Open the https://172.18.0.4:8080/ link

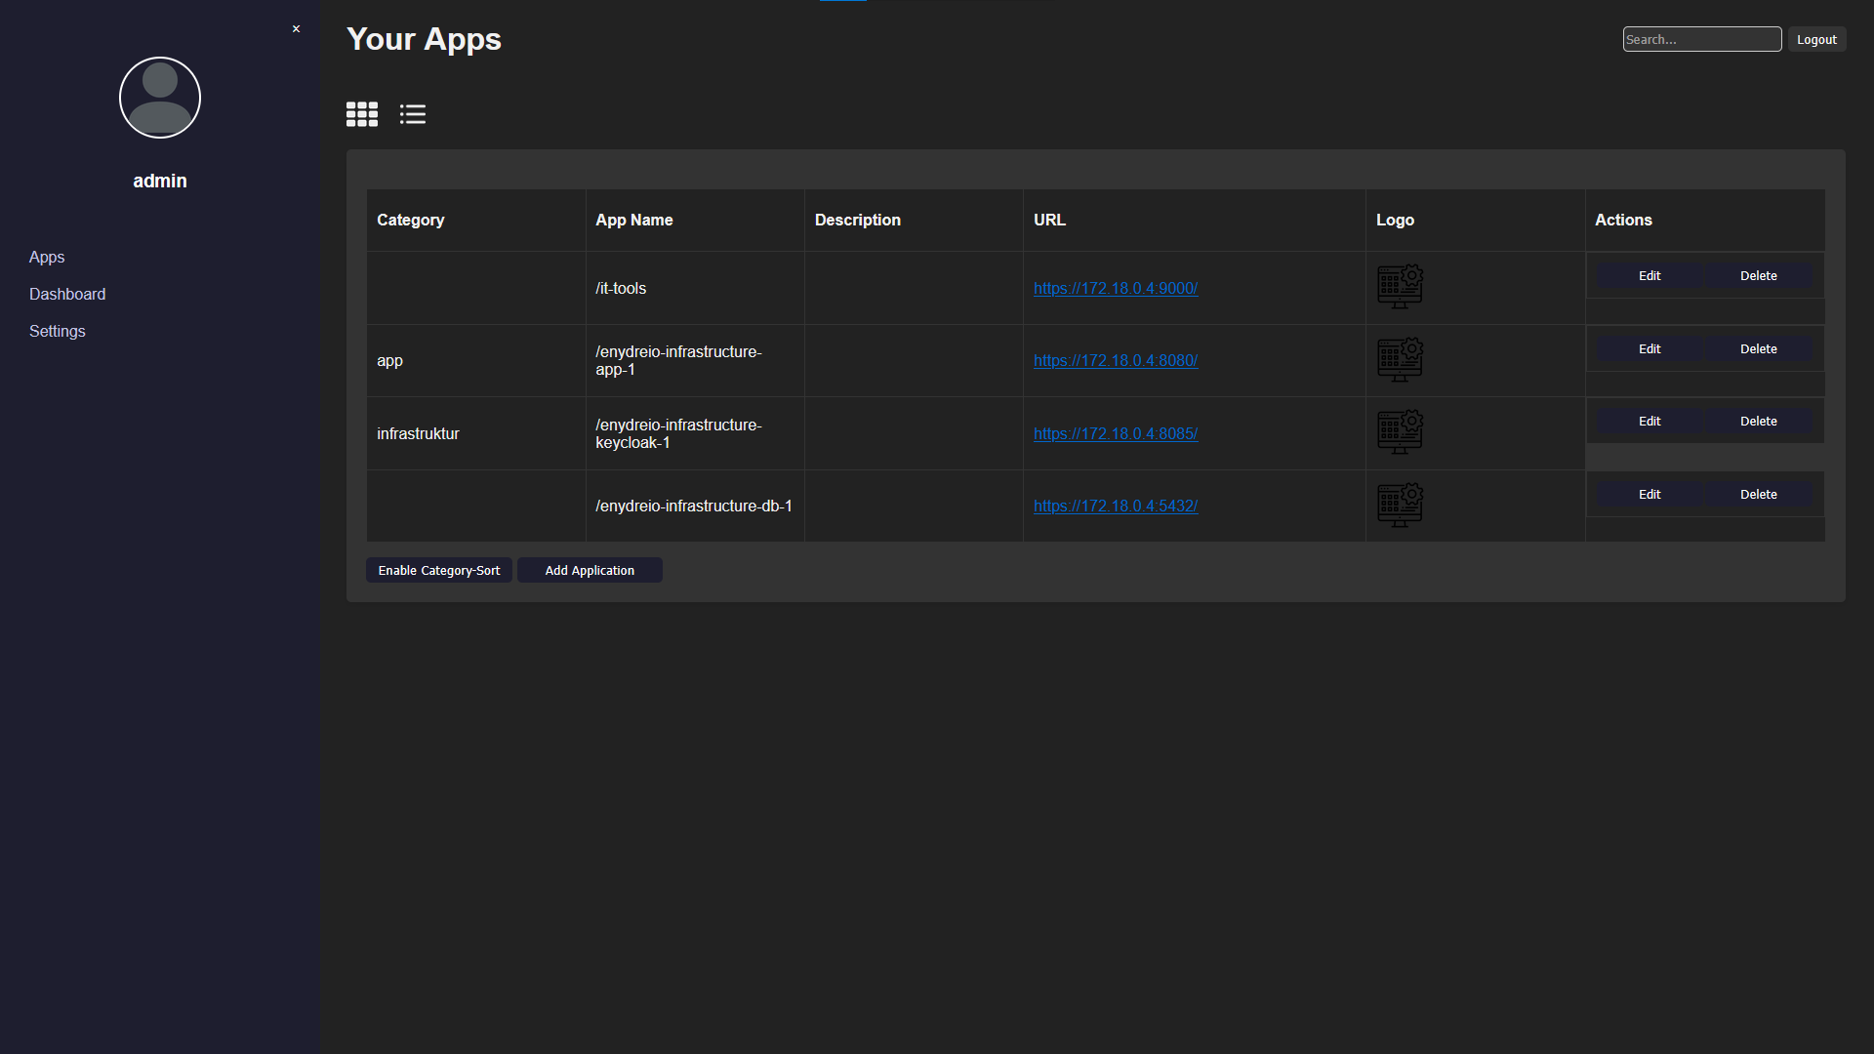click(1116, 360)
